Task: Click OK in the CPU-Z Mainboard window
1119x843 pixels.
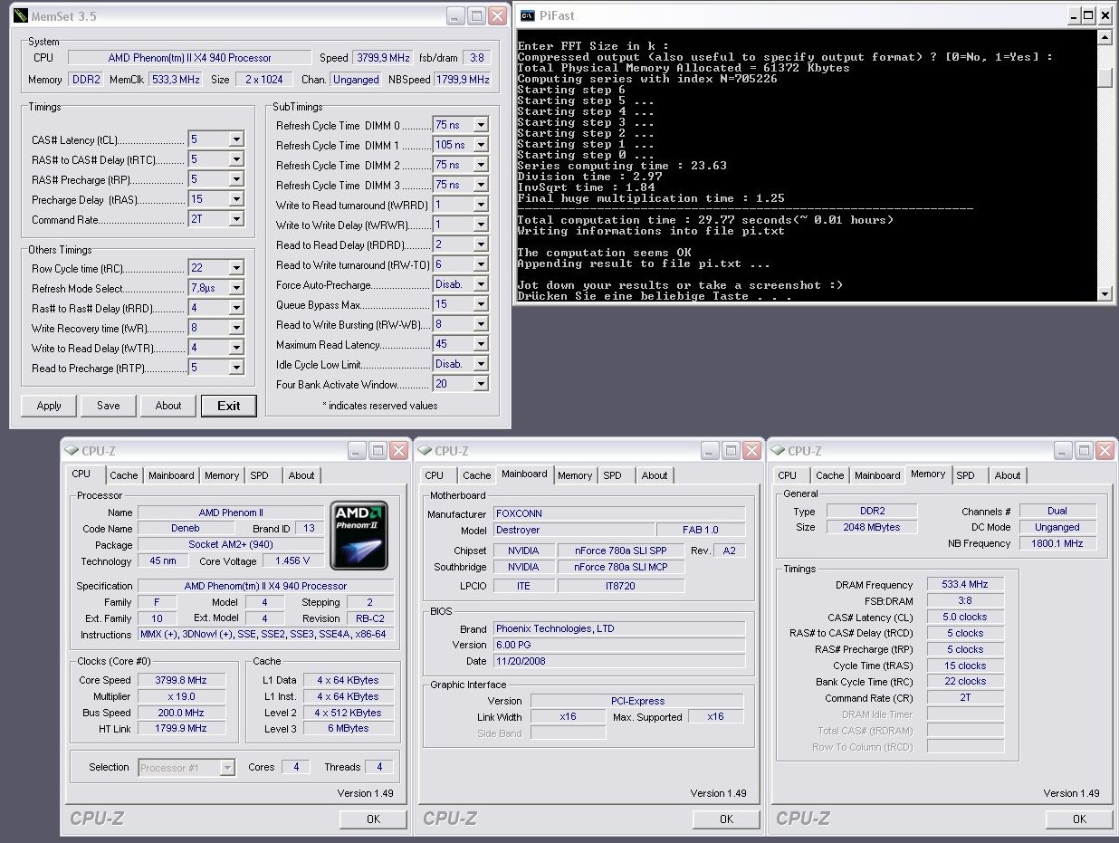Action: [x=726, y=819]
